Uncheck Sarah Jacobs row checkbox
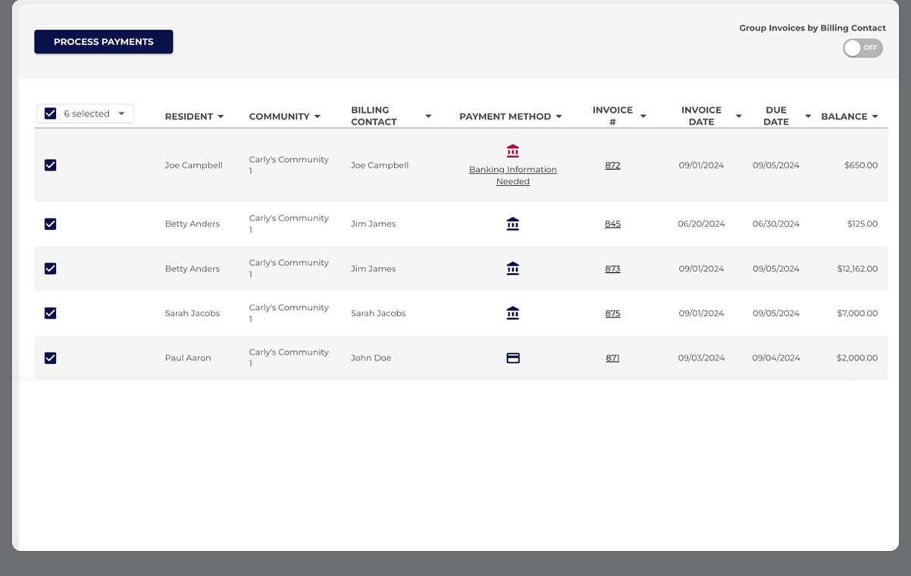The height and width of the screenshot is (576, 911). point(51,313)
